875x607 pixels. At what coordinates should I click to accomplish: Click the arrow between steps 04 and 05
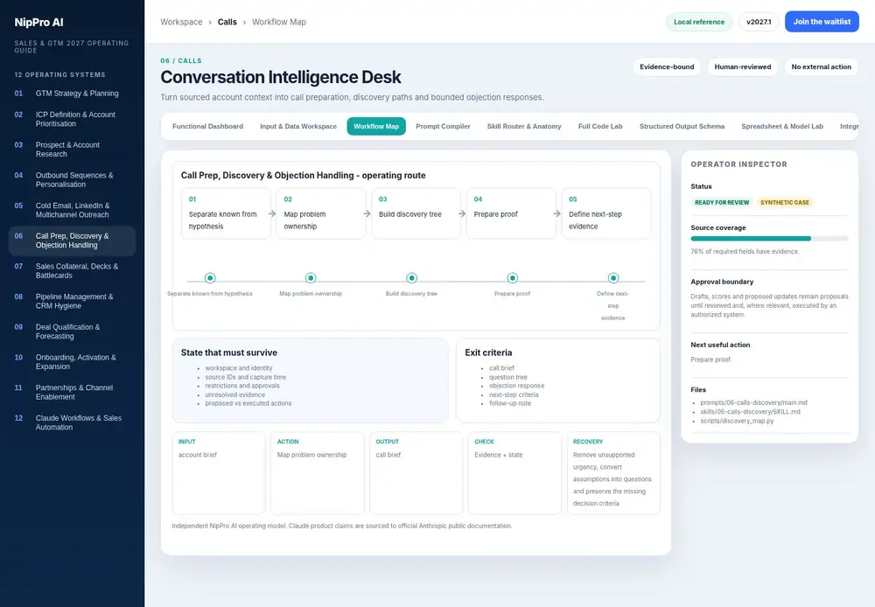click(x=556, y=213)
